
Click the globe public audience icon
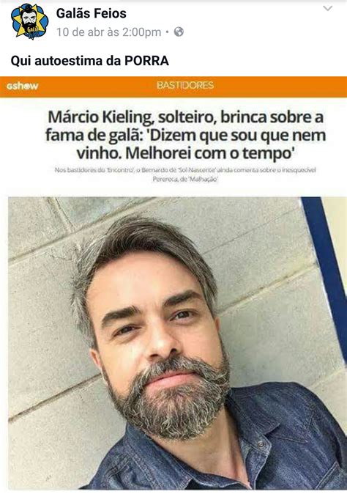point(179,32)
